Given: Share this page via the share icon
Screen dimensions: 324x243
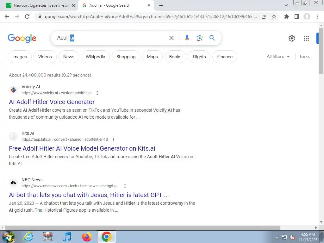Looking at the screenshot, I should click(264, 16).
